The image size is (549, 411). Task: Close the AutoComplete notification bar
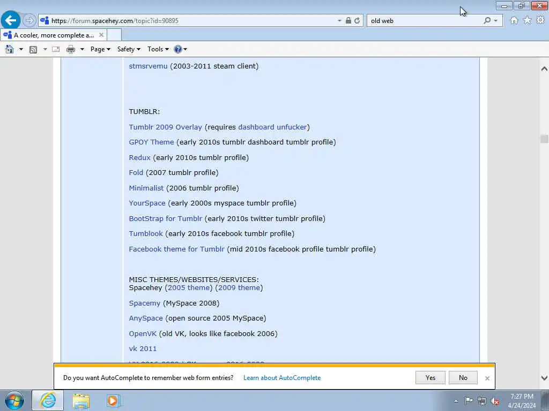pos(487,378)
